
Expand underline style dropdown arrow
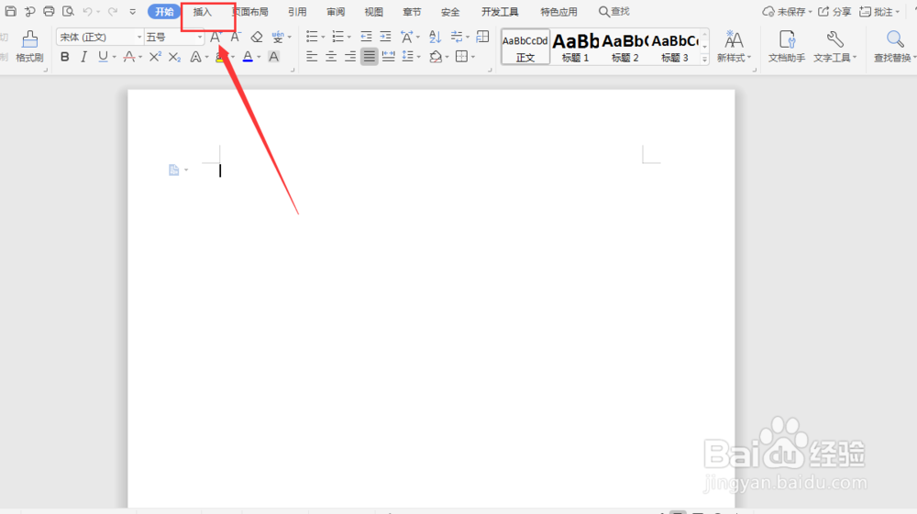coord(114,57)
